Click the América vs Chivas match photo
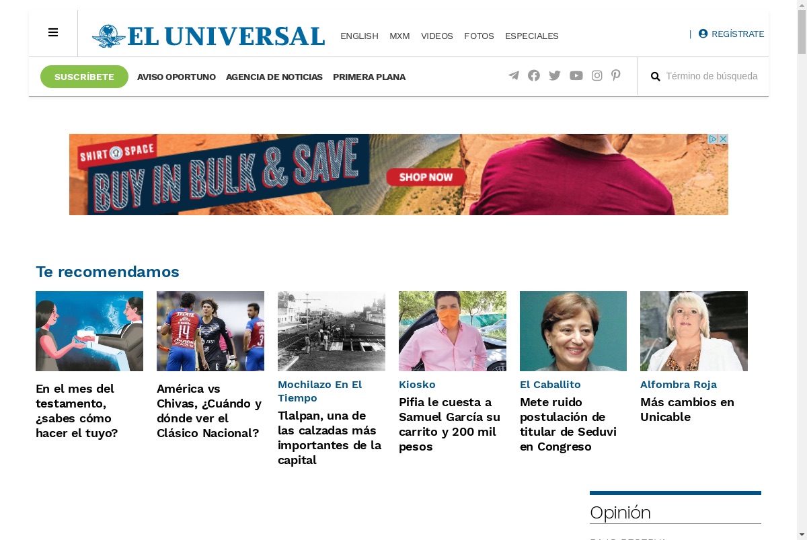807x540 pixels. (x=210, y=331)
